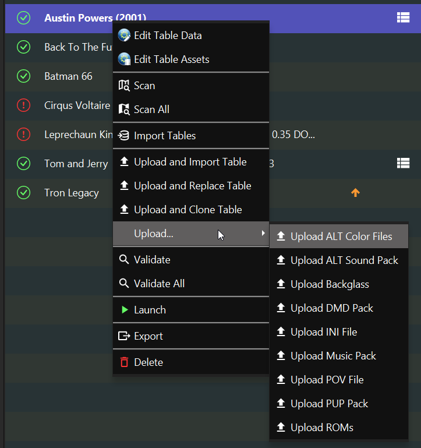The width and height of the screenshot is (421, 448).
Task: Choose Validate All menu entry
Action: point(191,284)
